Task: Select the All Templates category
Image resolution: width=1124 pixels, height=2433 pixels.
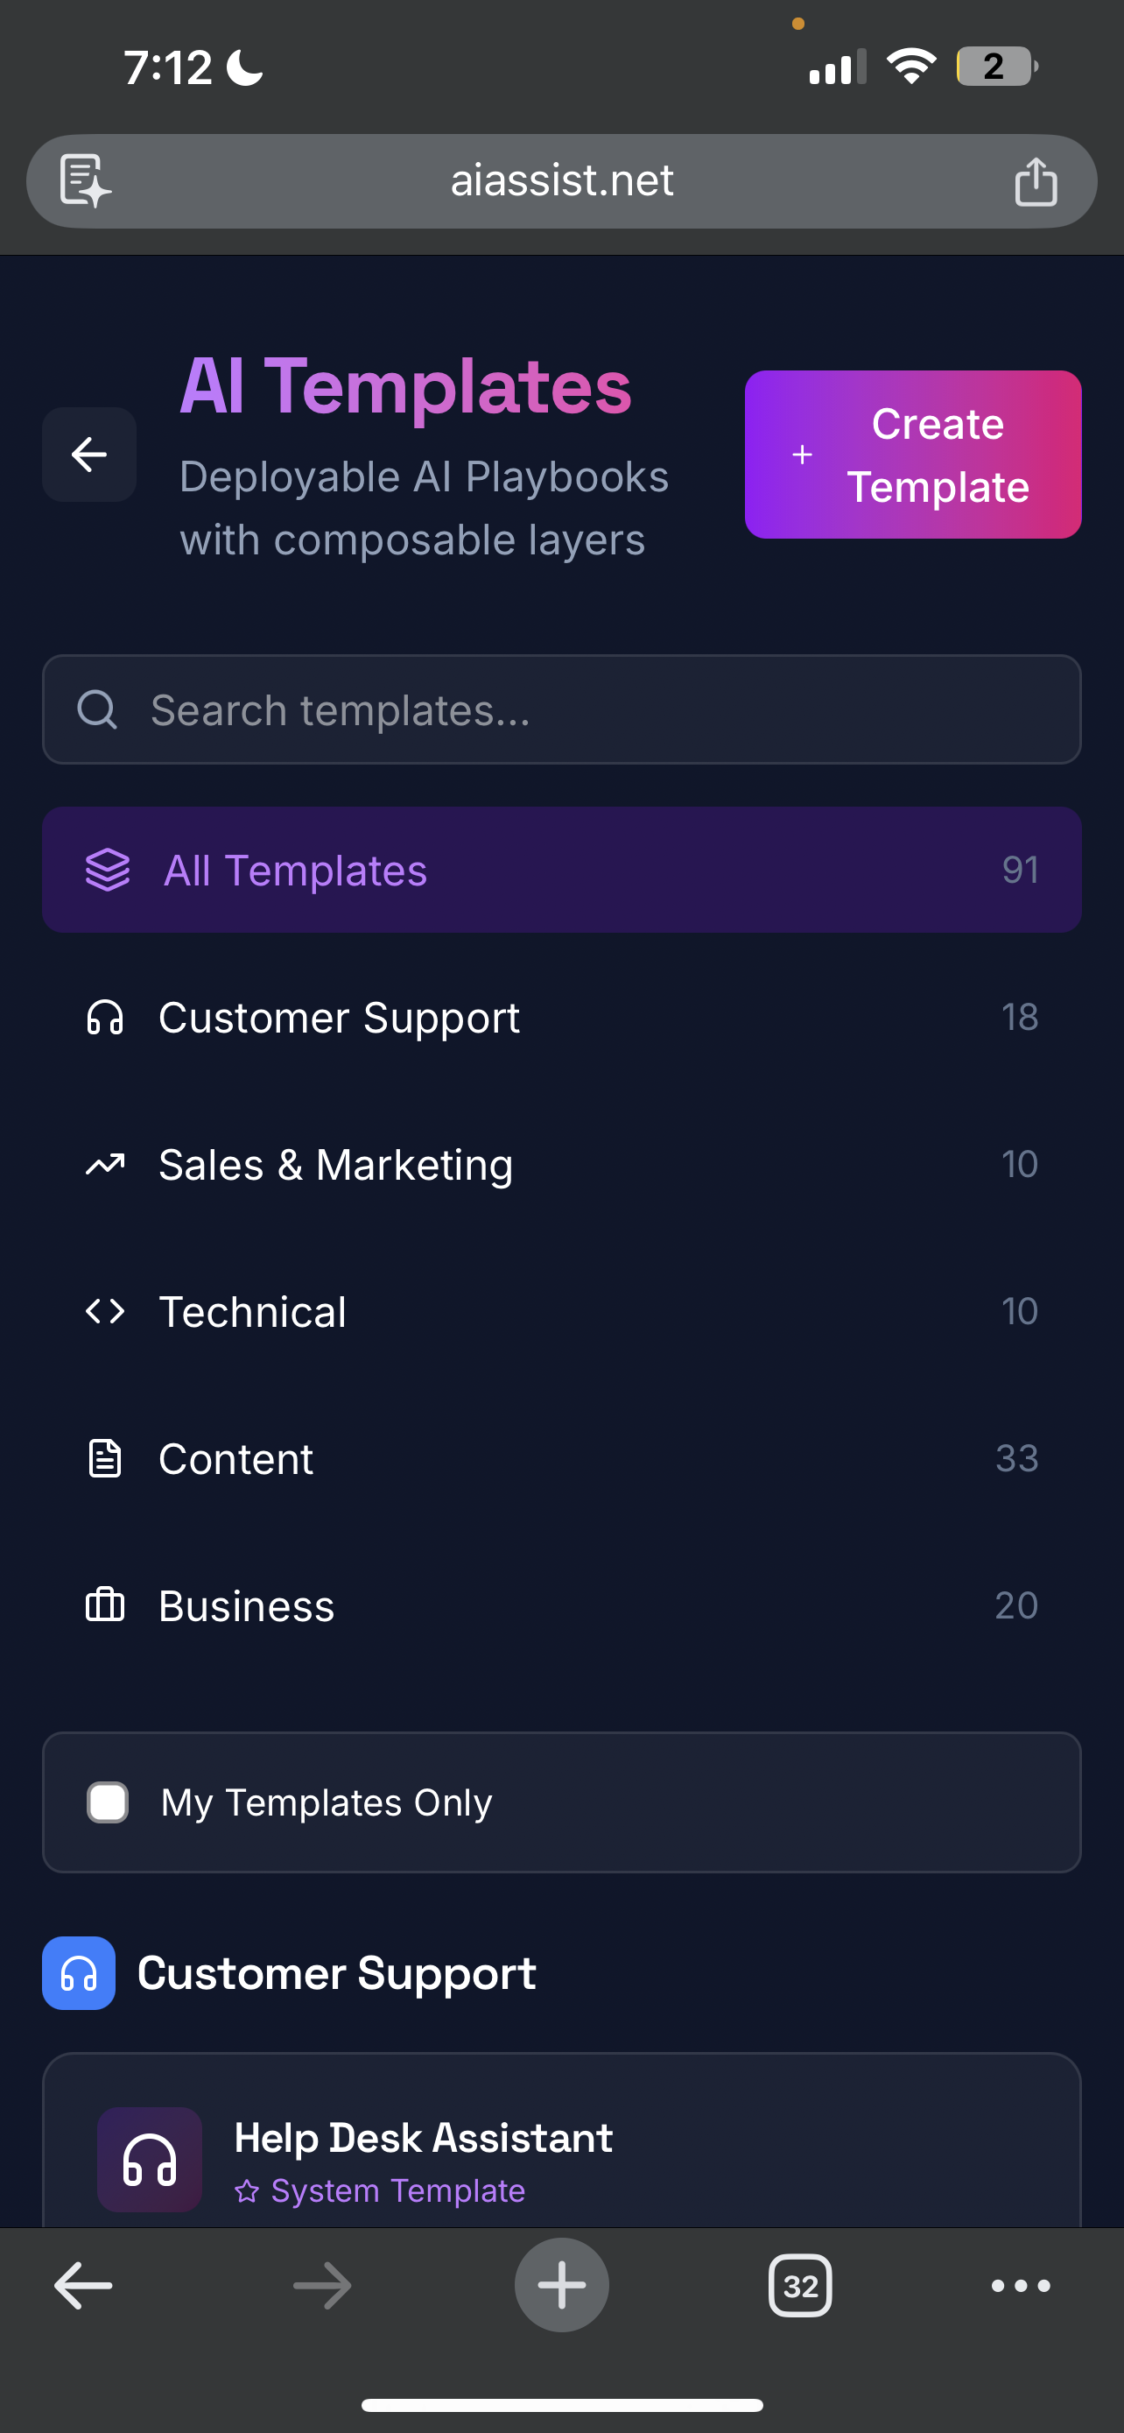Action: click(561, 870)
